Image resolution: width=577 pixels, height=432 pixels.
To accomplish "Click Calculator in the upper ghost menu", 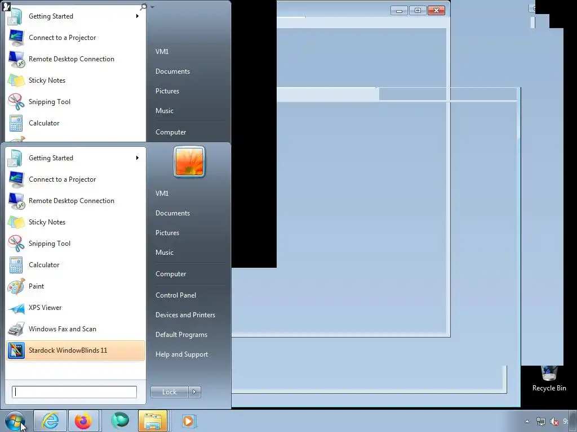I will click(75, 123).
